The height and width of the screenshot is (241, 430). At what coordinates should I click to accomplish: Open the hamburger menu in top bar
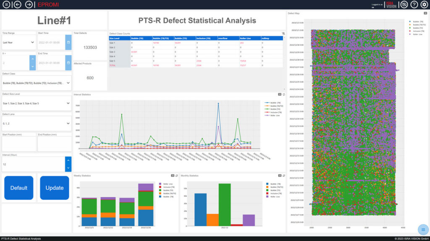6,5
